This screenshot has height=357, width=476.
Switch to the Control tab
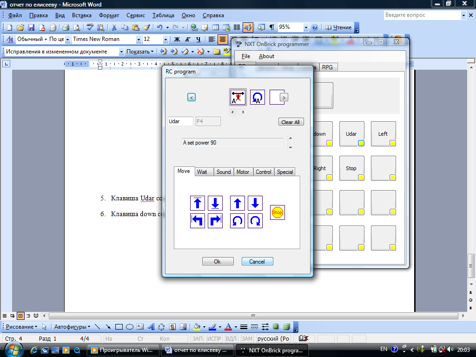(264, 172)
